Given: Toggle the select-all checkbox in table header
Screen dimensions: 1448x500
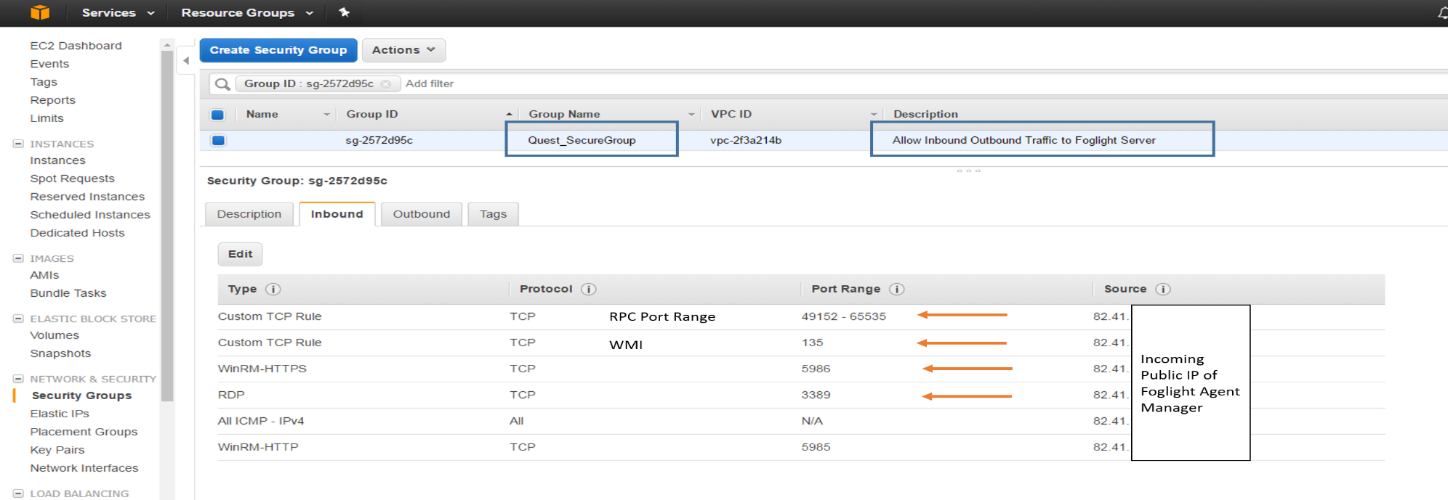Looking at the screenshot, I should click(217, 115).
